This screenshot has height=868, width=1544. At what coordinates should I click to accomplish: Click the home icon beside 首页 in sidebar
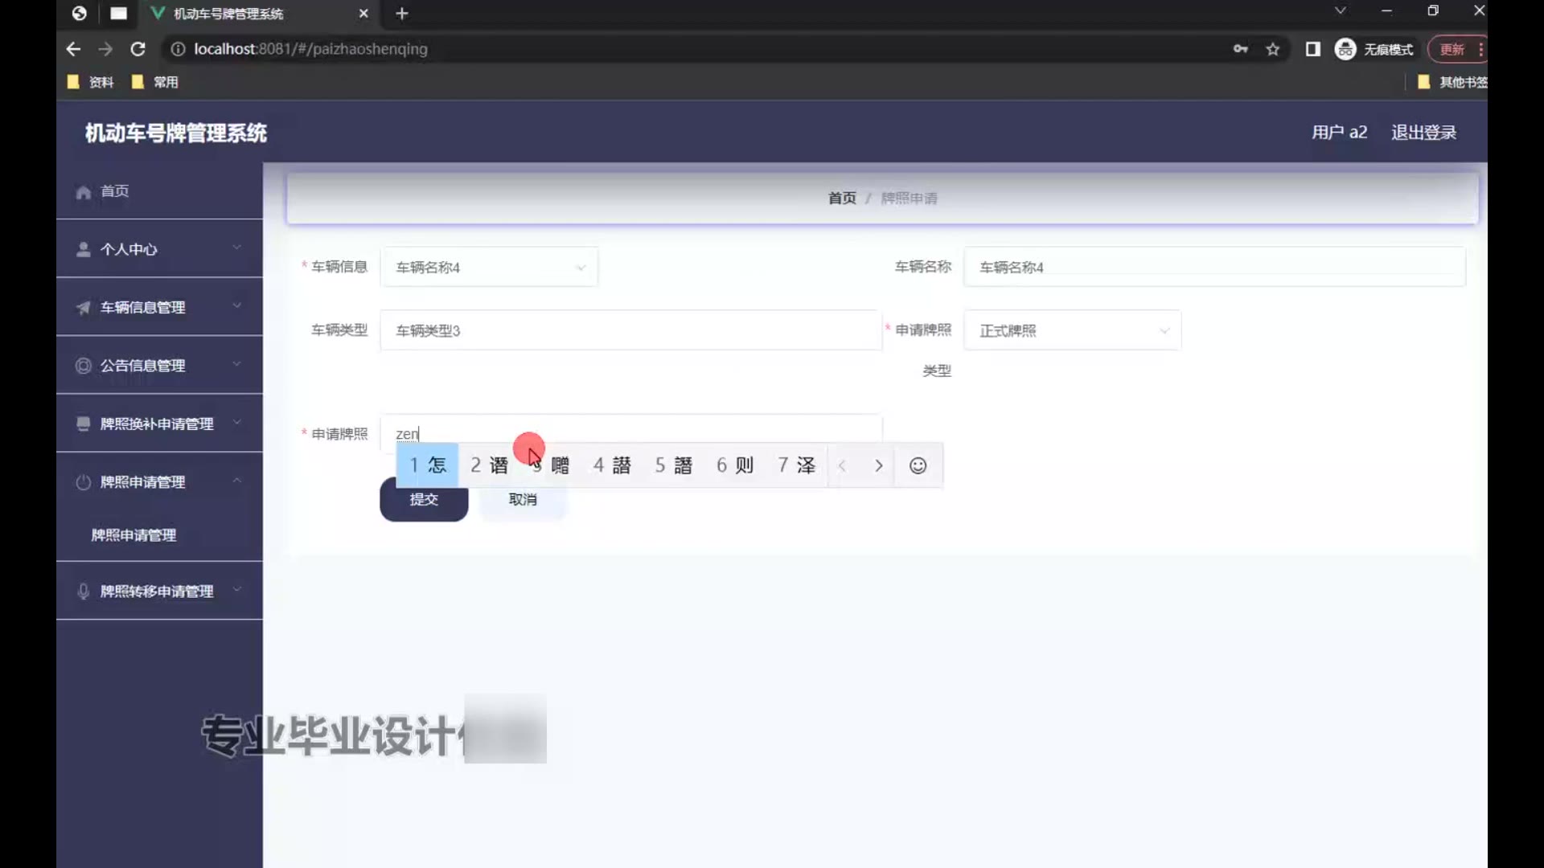coord(83,192)
